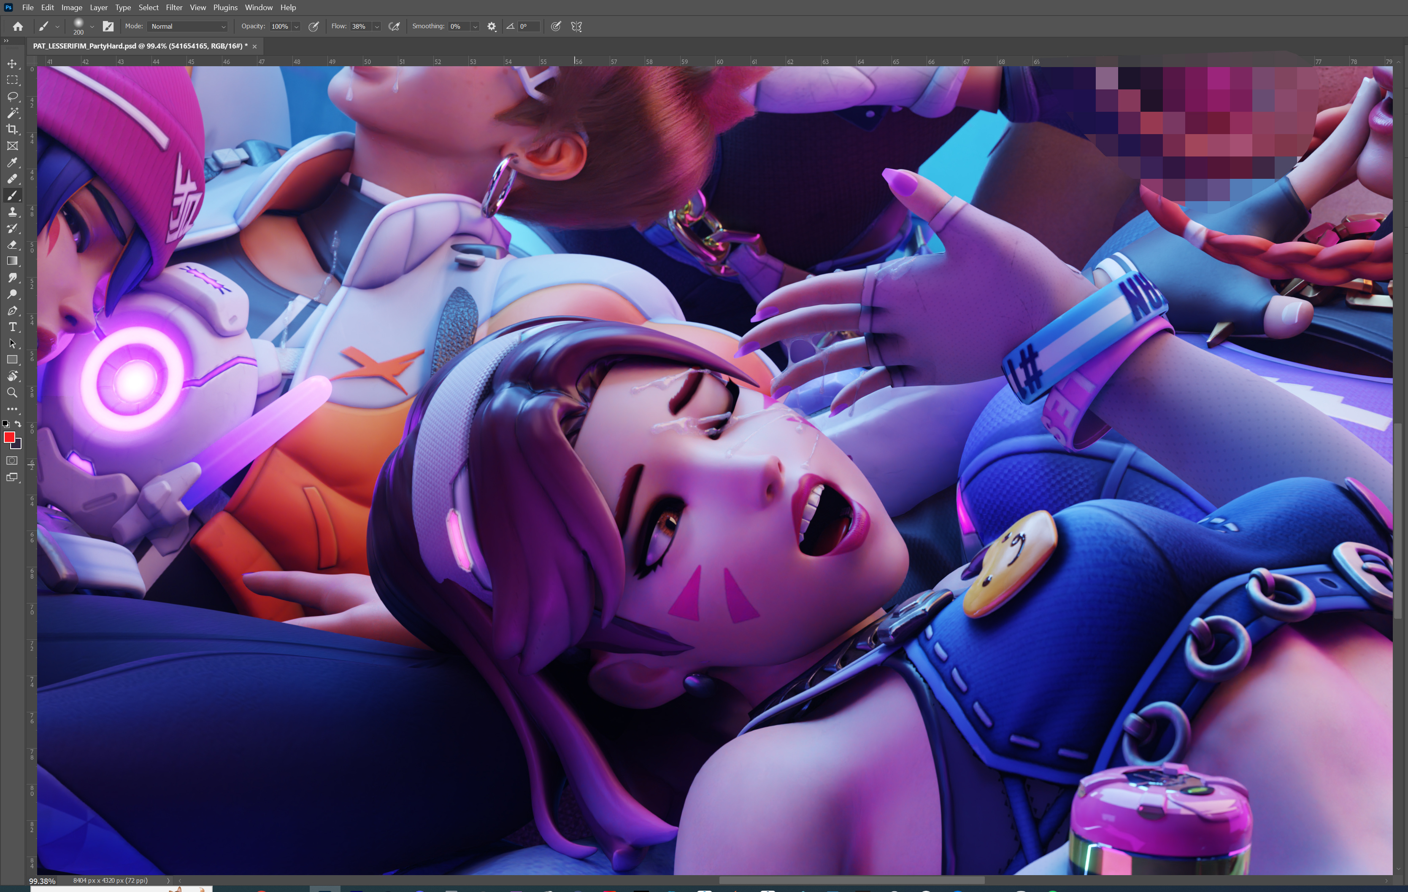Click the Flow 38% value field

(361, 26)
